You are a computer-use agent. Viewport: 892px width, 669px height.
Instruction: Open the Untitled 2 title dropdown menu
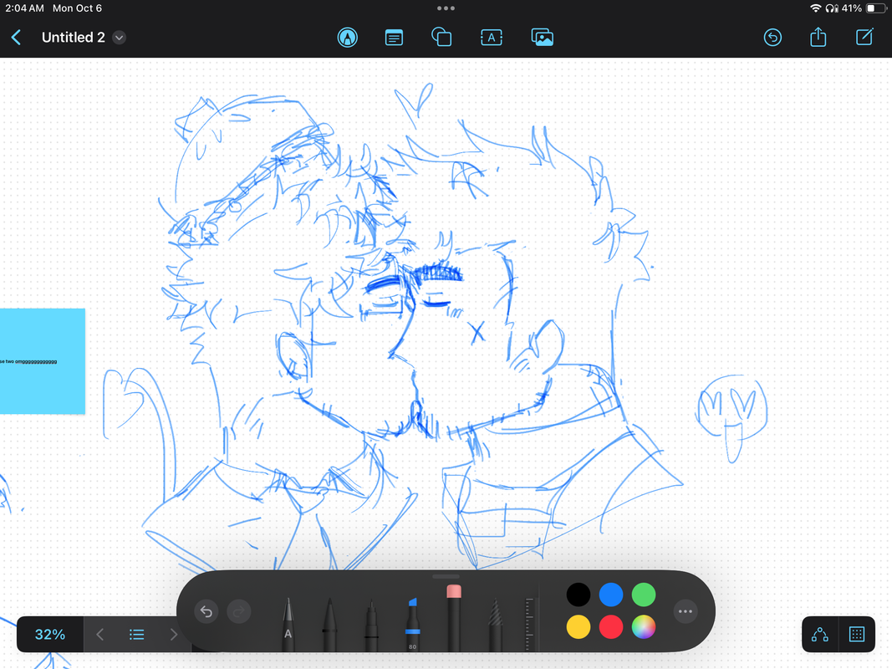click(119, 38)
